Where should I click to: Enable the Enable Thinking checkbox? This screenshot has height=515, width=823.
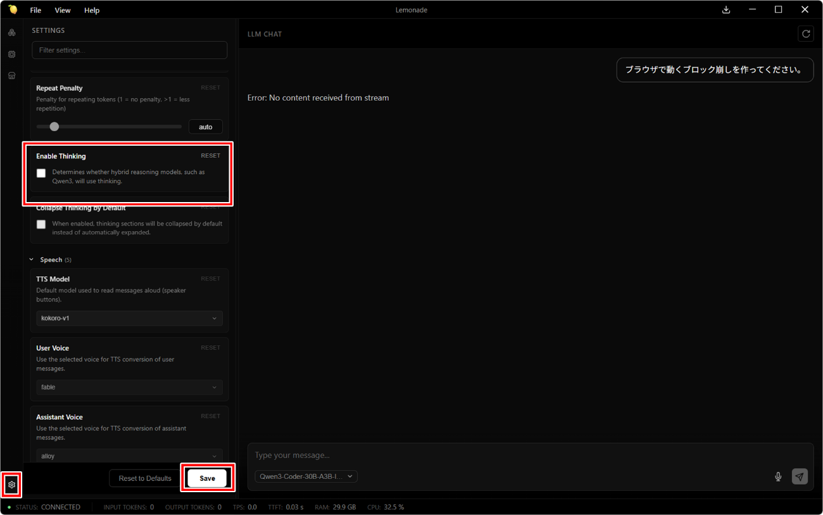(x=41, y=173)
